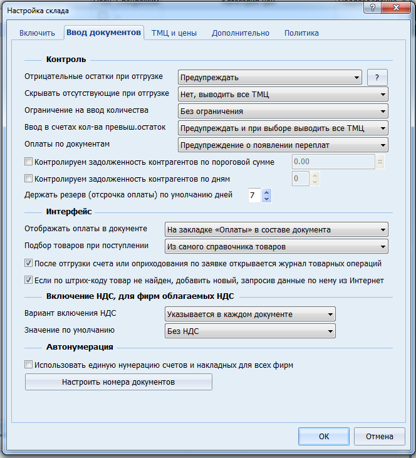Click the Настроить номера документов button

tap(118, 382)
